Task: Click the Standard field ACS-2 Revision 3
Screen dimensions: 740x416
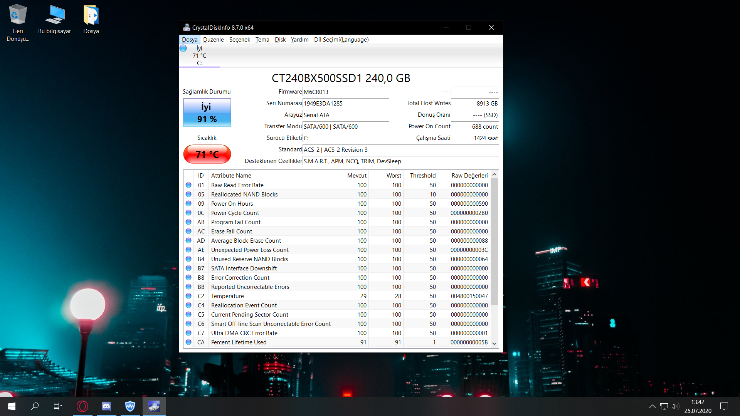Action: (x=401, y=150)
